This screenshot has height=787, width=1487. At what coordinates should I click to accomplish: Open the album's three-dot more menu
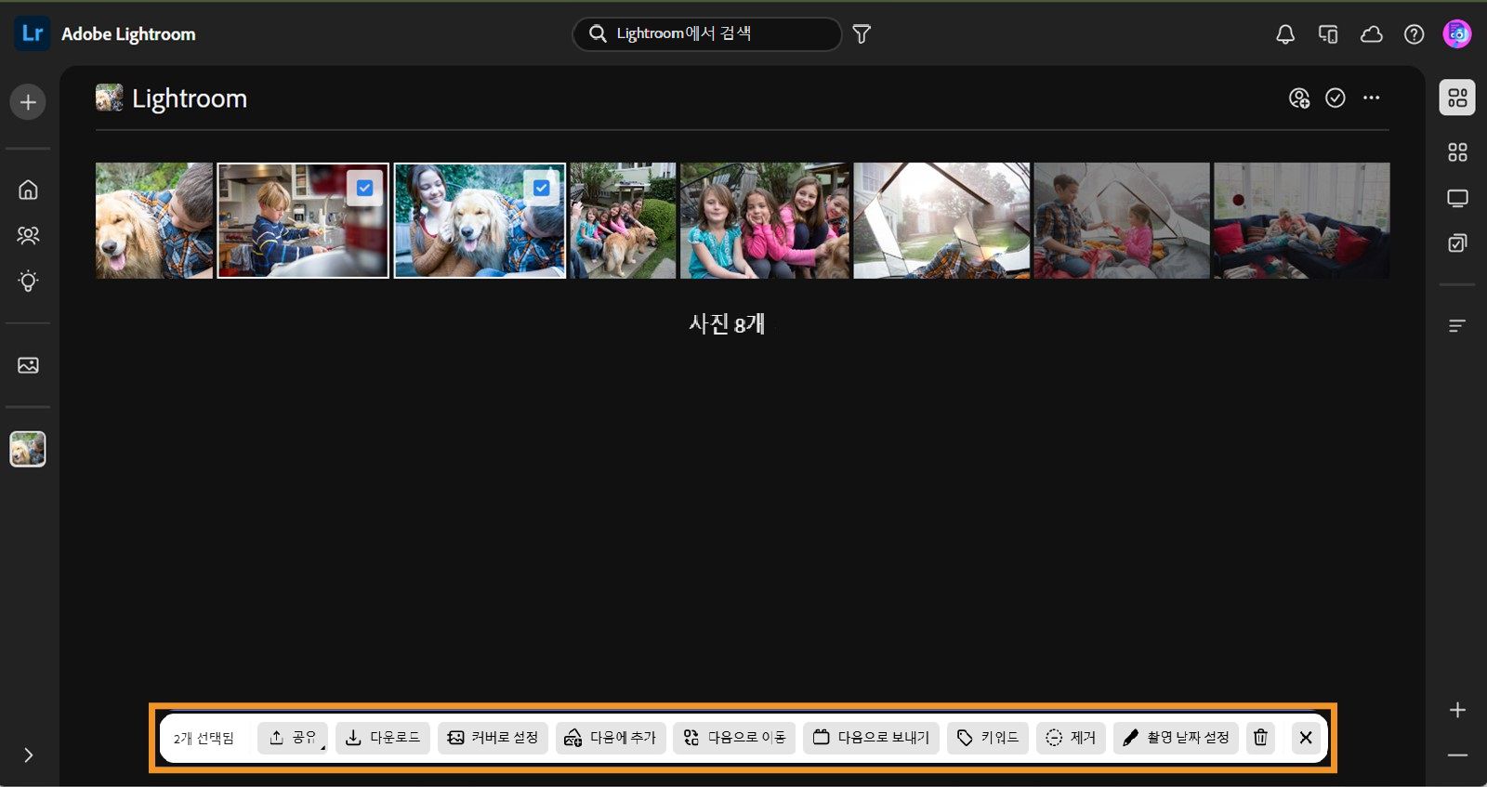coord(1372,98)
